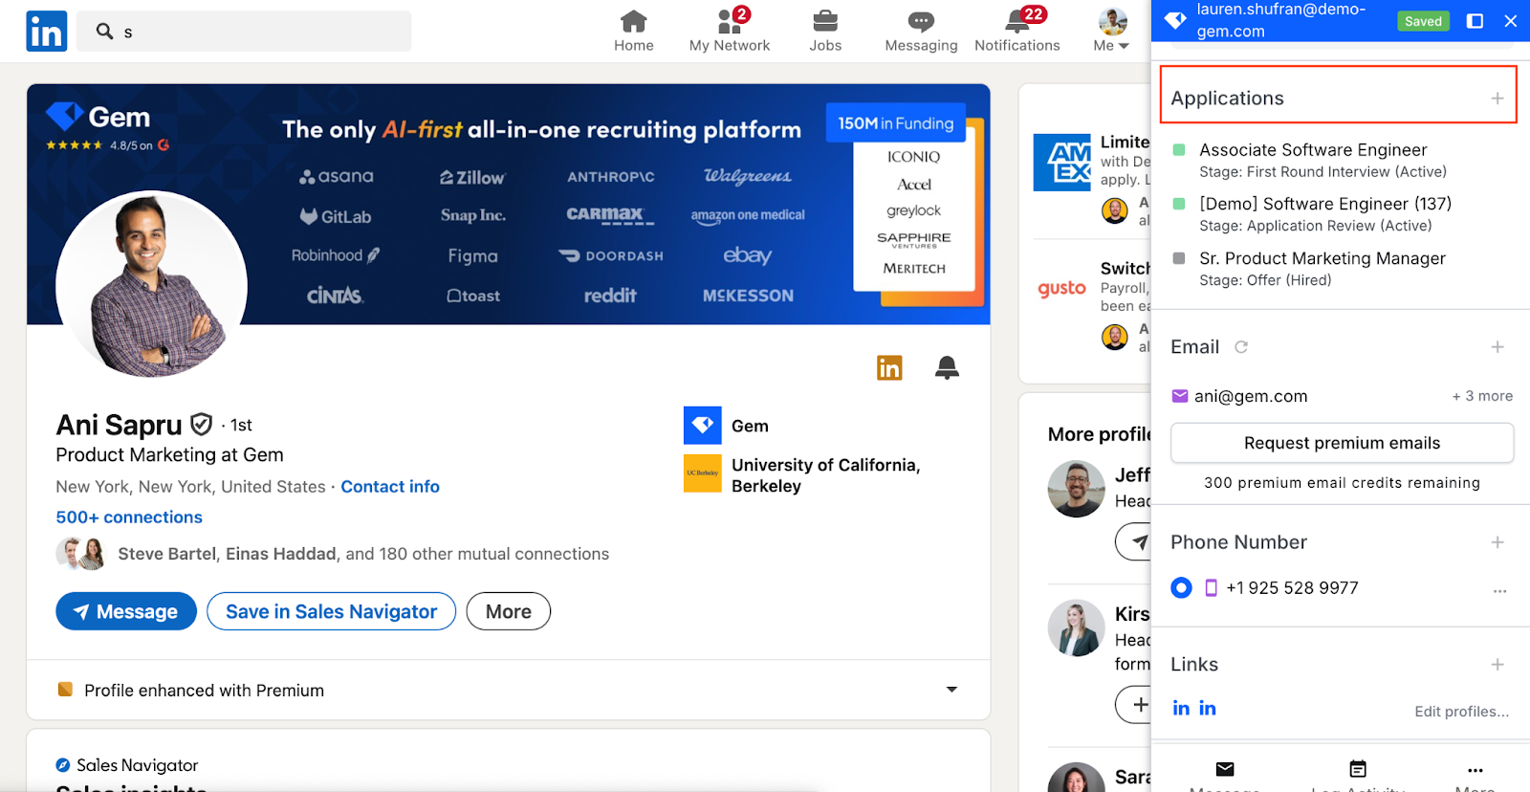Click the verified shield badge next to name
The image size is (1530, 792).
click(x=201, y=424)
